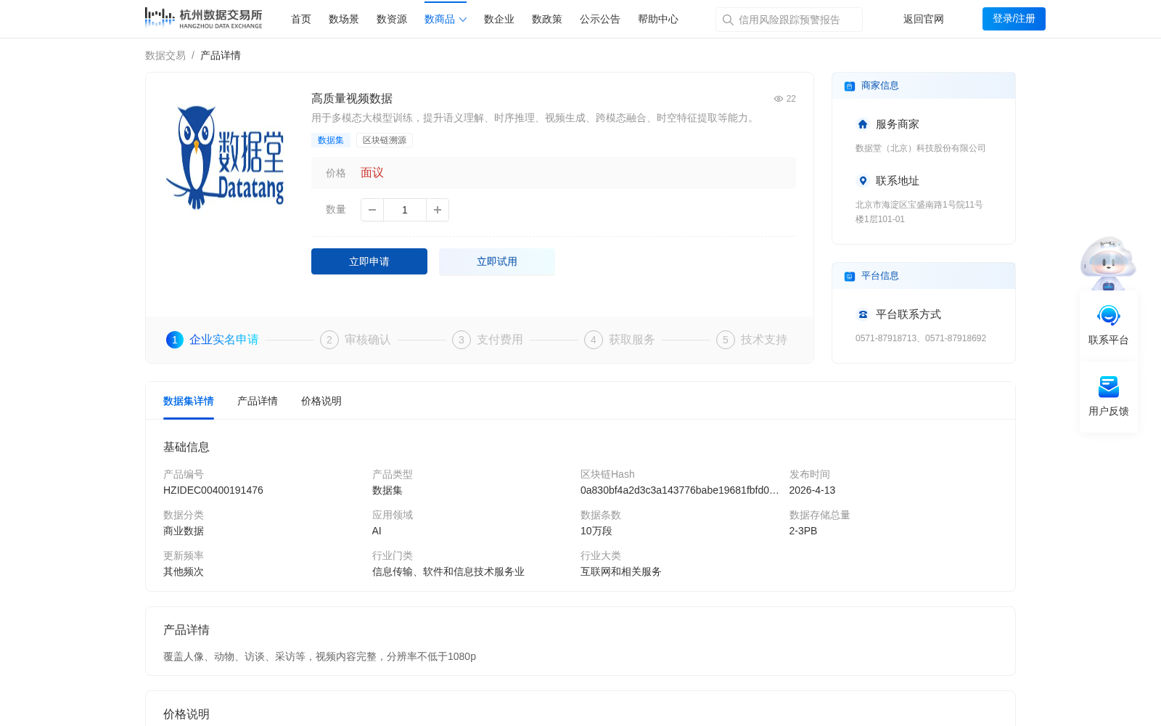Open 首页 in navigation bar
The image size is (1161, 726).
click(x=301, y=20)
